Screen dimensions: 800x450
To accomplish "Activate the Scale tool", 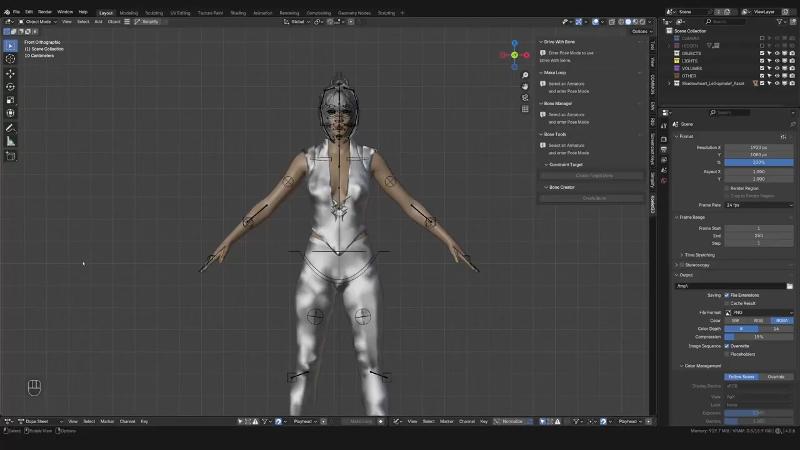I will click(11, 100).
